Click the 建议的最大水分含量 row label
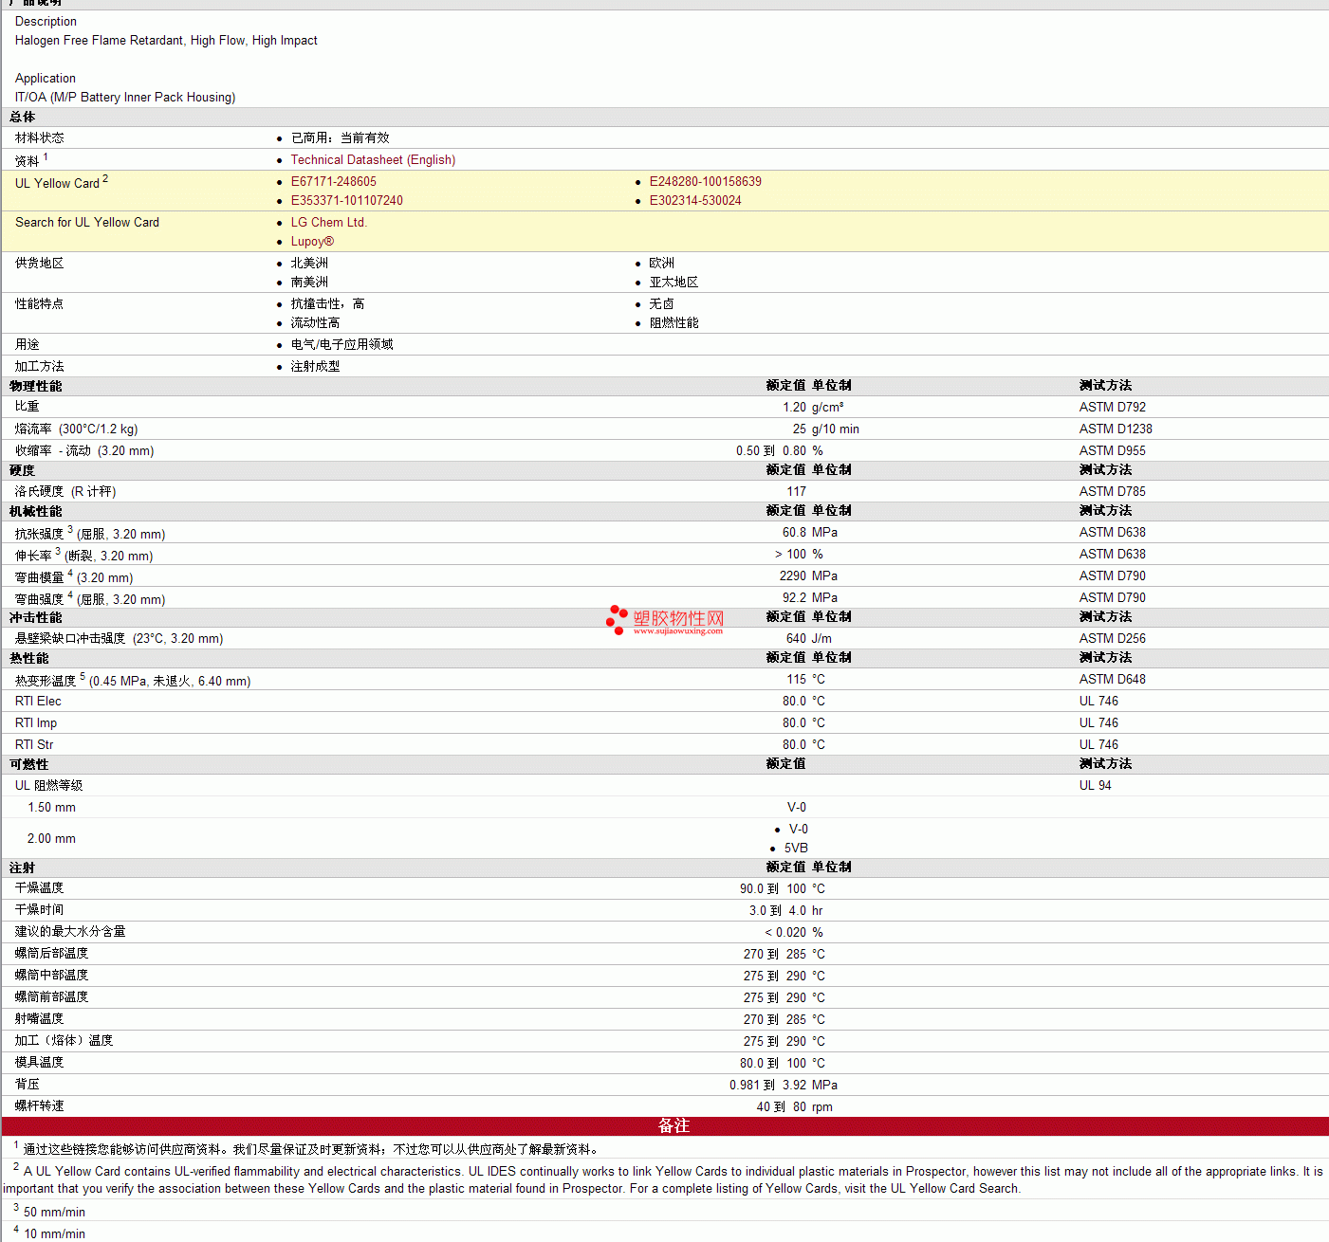Viewport: 1329px width, 1242px height. (x=70, y=932)
